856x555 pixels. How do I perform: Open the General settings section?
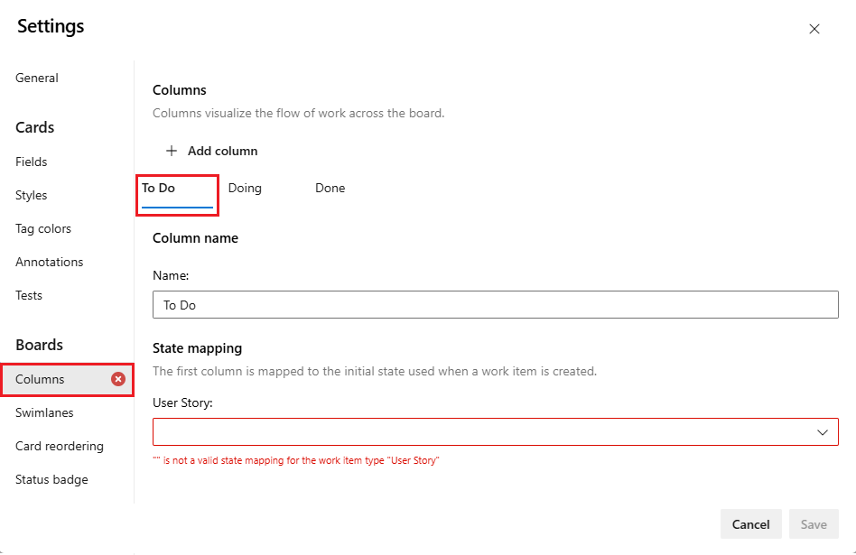tap(36, 78)
